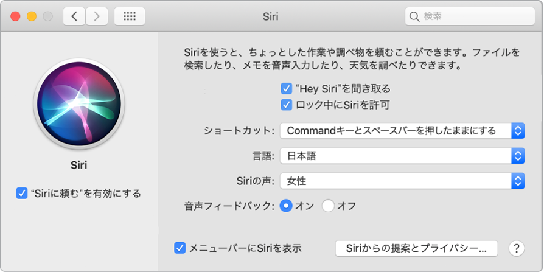Open the 言語 dropdown showing 日本語

coord(402,156)
